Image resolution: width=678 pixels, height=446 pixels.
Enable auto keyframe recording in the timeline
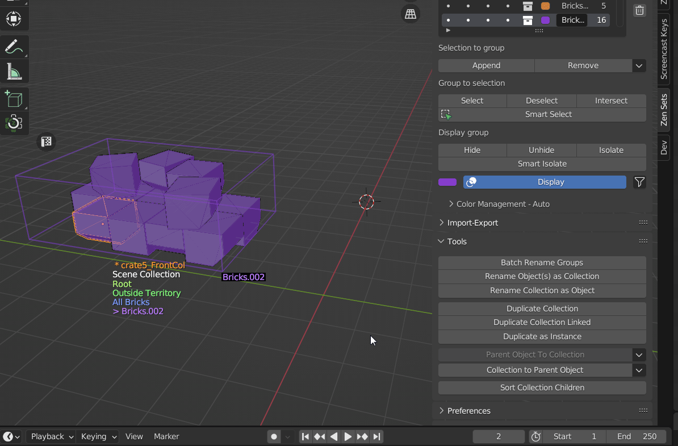click(274, 436)
